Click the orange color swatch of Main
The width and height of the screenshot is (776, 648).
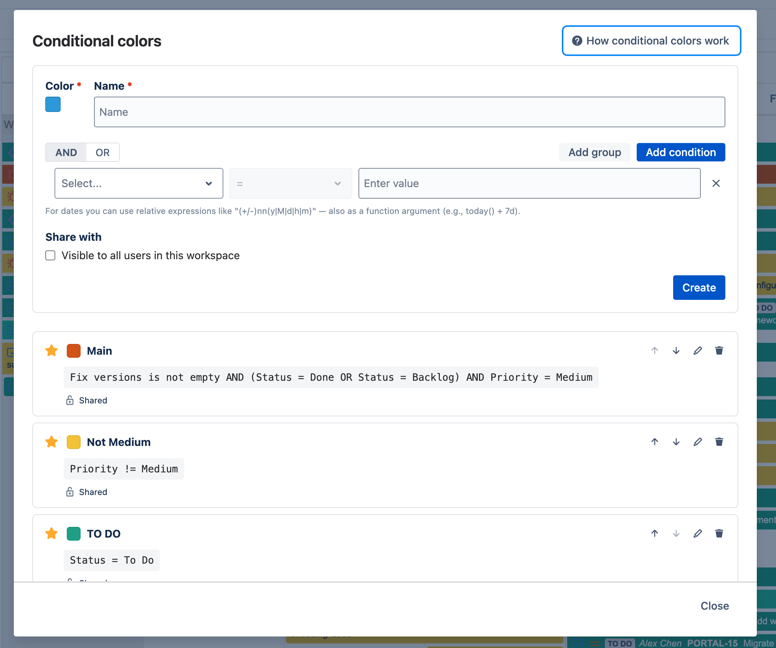pos(74,350)
